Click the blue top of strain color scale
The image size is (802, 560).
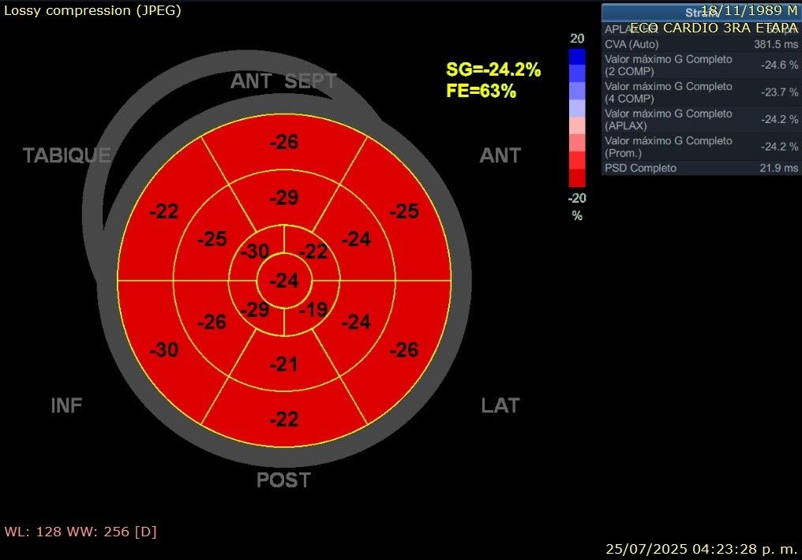577,56
